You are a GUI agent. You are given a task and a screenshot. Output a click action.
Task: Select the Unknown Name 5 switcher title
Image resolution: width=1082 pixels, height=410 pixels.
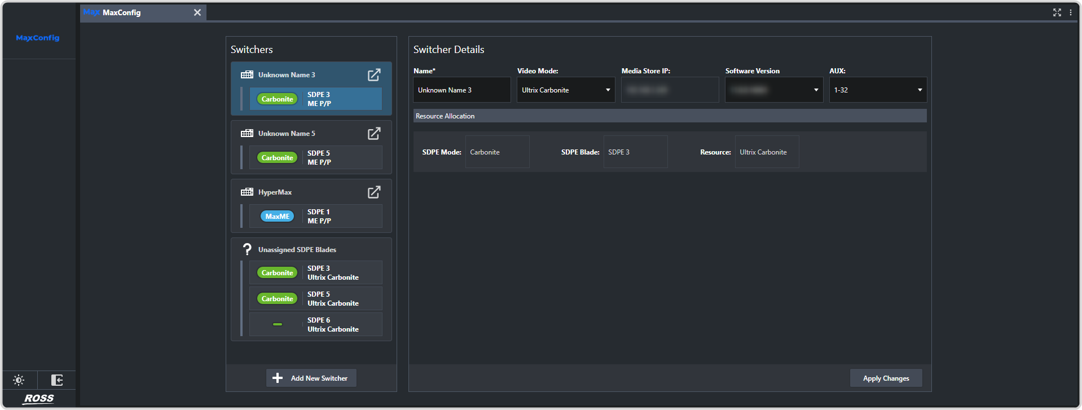click(287, 134)
